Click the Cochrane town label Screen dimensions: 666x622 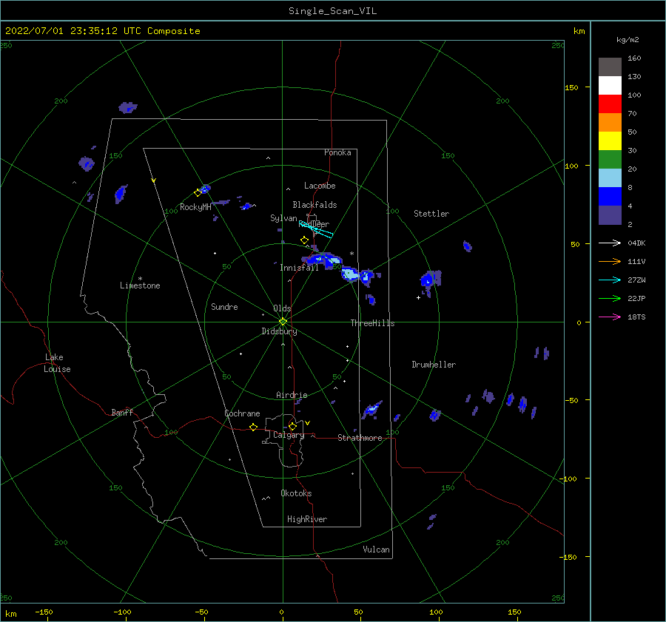click(x=242, y=413)
